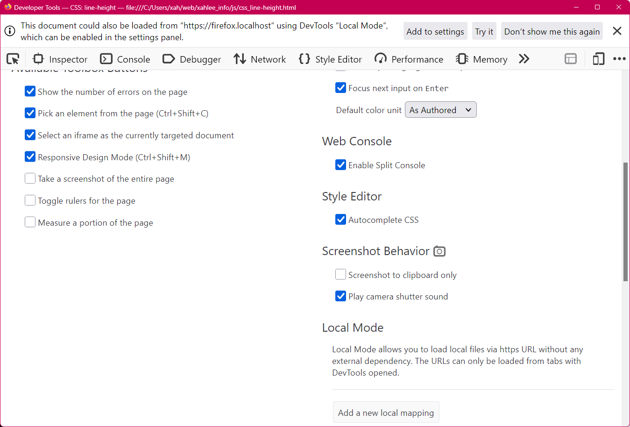This screenshot has width=630, height=427.
Task: Enable Screenshot to clipboard only
Action: coord(341,274)
